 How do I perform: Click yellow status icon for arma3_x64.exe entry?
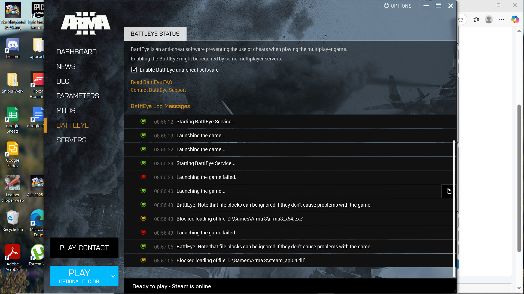pos(143,219)
